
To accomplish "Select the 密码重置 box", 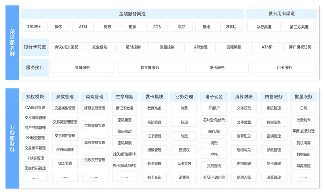I will 125,120.
